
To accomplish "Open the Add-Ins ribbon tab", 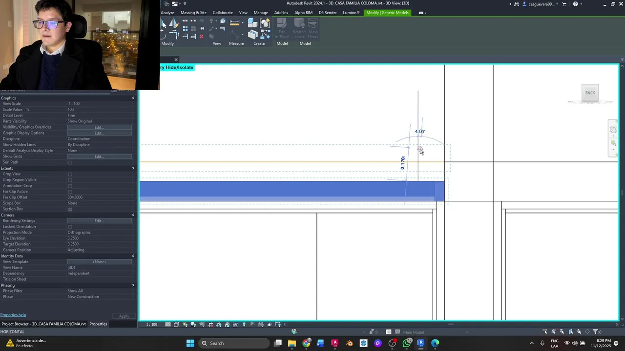I will click(x=281, y=13).
